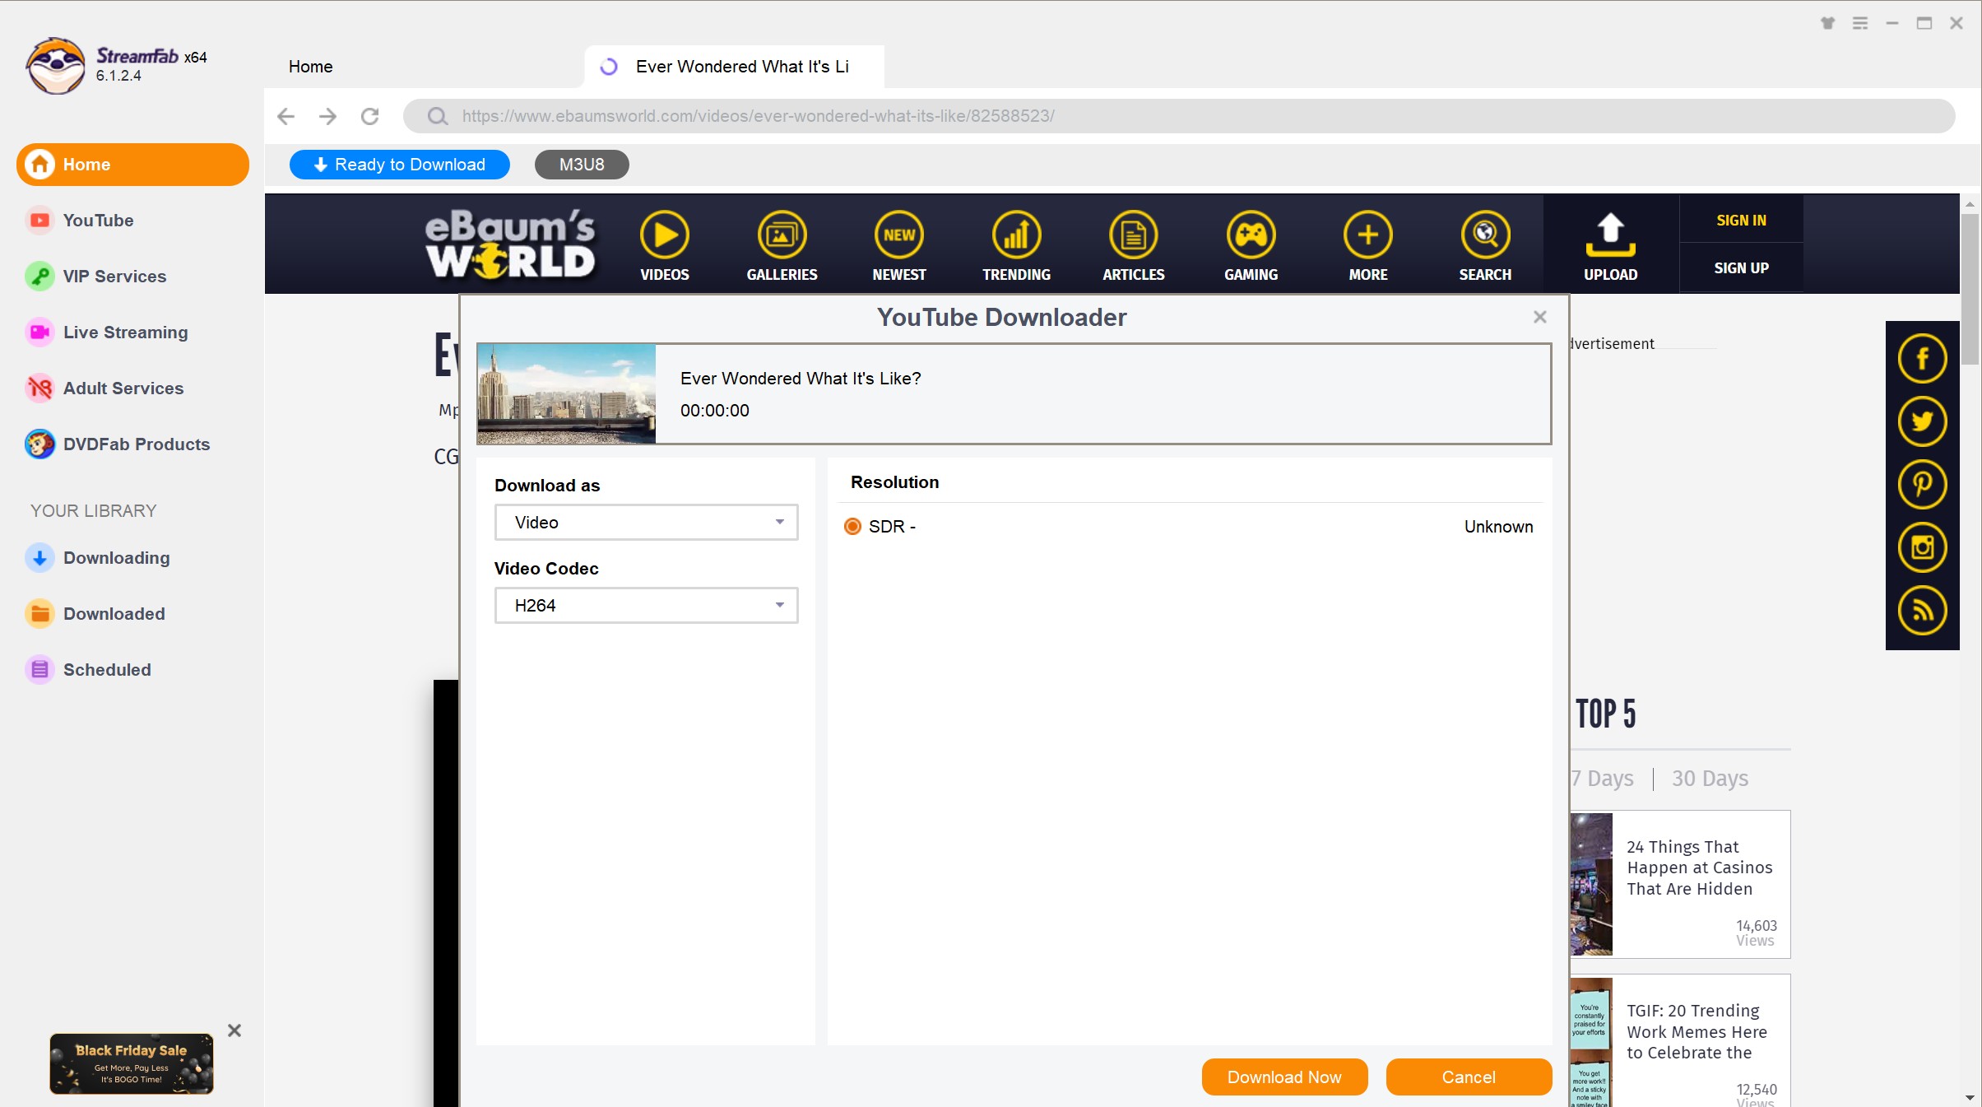Open the Instagram social icon

coord(1922,547)
